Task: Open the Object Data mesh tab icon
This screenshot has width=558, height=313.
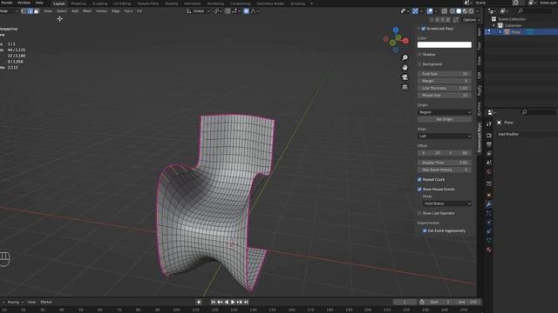Action: [x=489, y=241]
